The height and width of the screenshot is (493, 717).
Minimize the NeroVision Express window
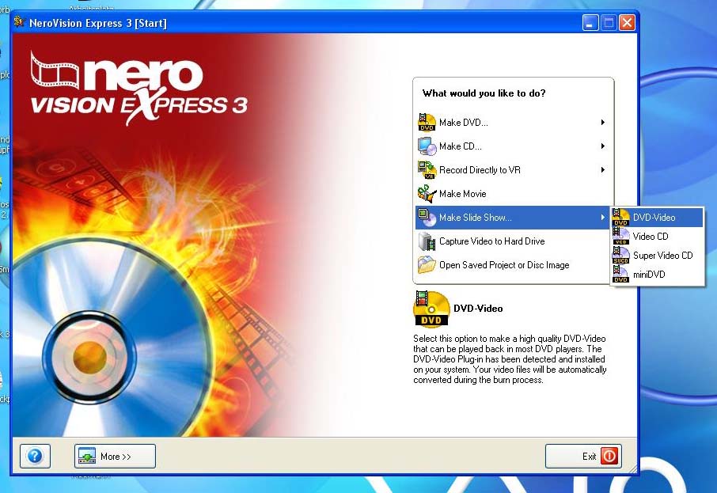[x=590, y=22]
